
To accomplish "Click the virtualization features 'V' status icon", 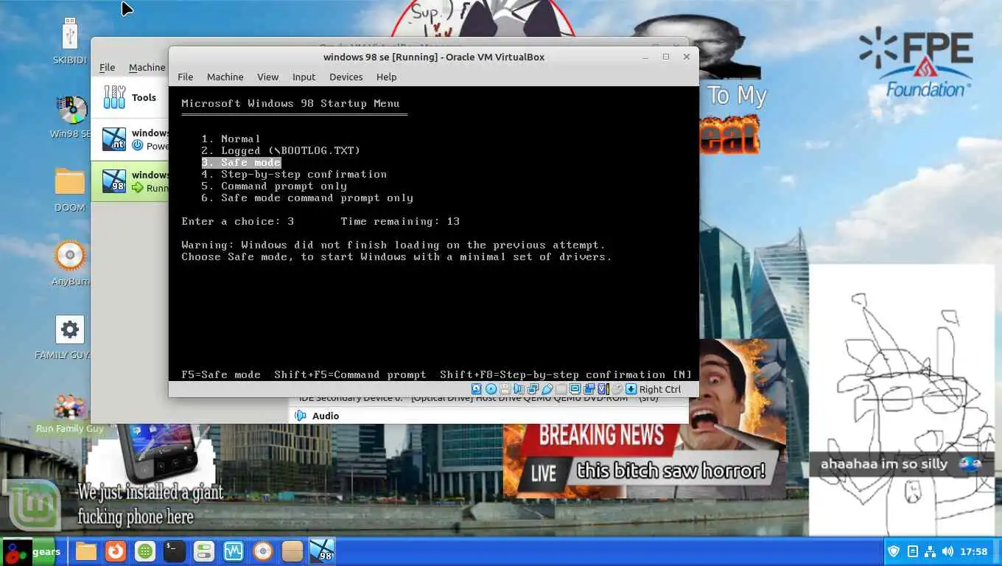I will 602,389.
